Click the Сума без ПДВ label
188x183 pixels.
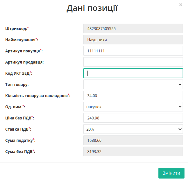(20, 152)
